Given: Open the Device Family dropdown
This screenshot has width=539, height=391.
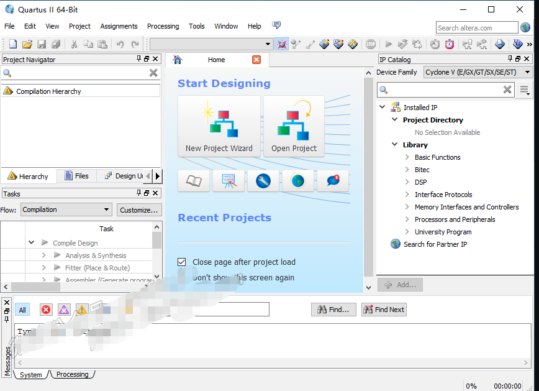Looking at the screenshot, I should pos(478,72).
